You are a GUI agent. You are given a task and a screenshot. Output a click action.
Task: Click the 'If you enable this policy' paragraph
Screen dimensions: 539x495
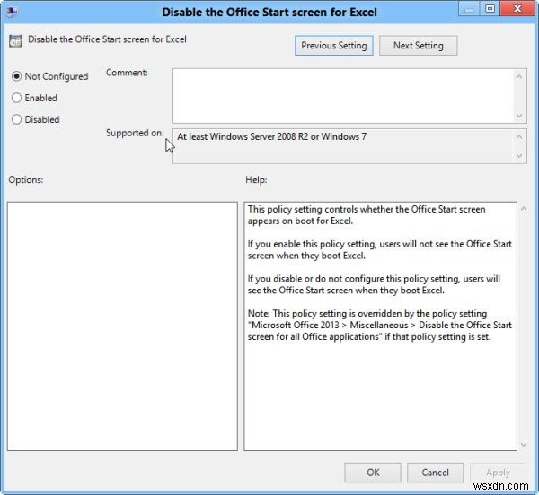pyautogui.click(x=379, y=249)
